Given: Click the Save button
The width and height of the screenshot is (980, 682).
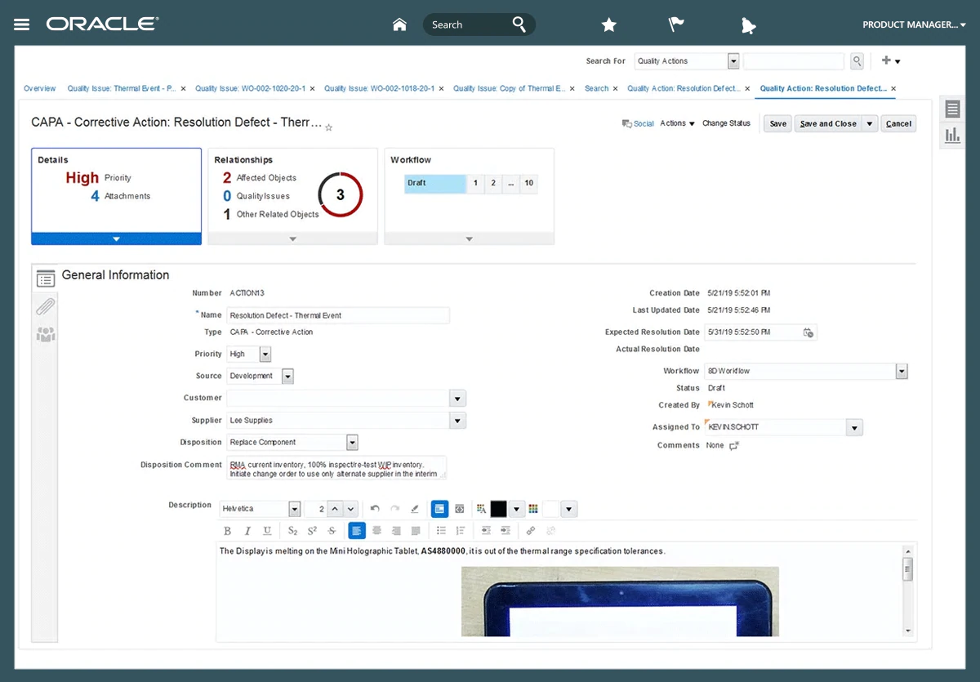Looking at the screenshot, I should (x=777, y=124).
